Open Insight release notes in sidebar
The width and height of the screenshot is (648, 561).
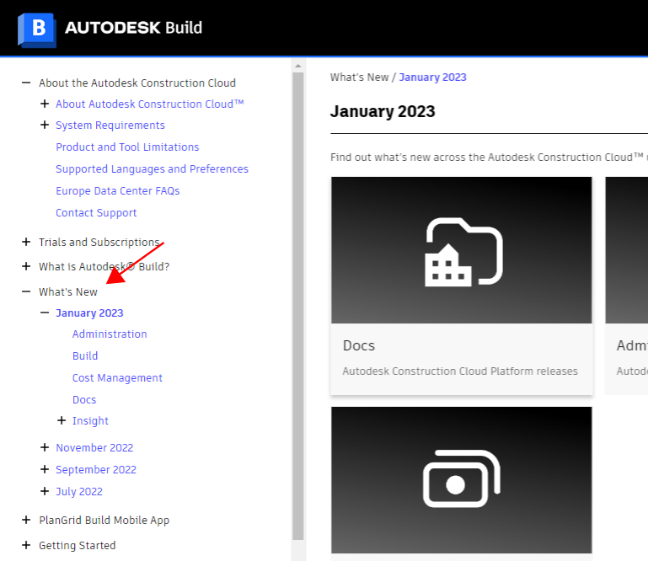click(x=90, y=421)
